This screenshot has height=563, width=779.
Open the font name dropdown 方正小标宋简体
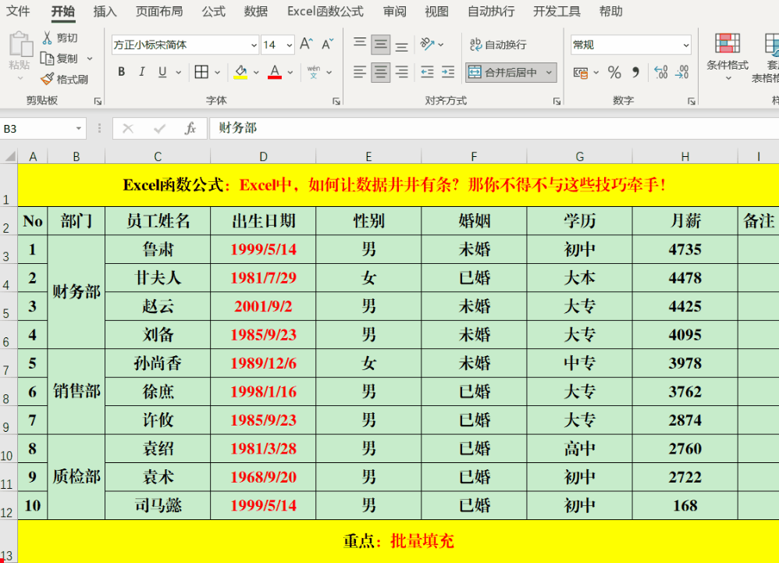tap(254, 45)
